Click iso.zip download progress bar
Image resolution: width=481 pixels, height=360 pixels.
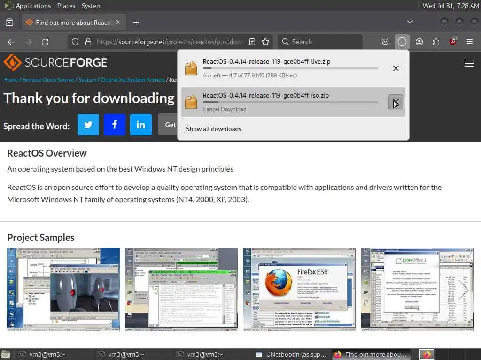(x=290, y=102)
